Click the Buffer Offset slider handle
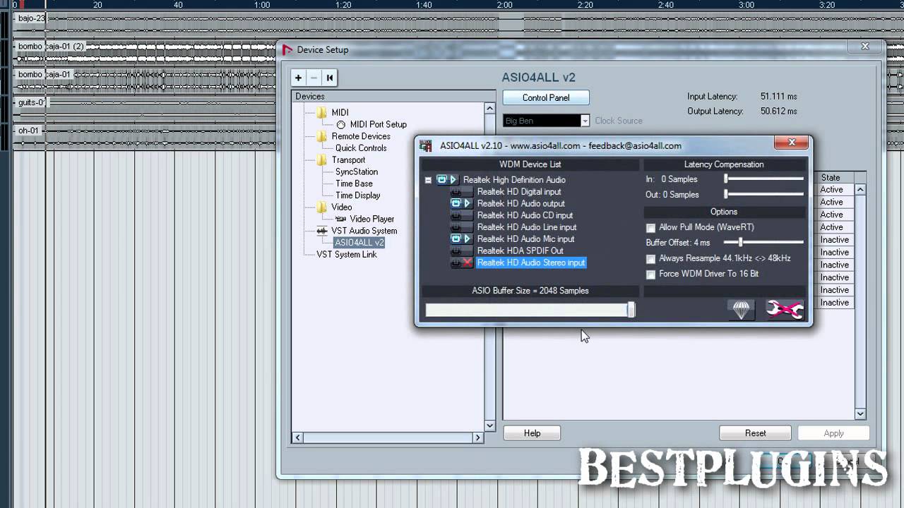This screenshot has width=904, height=508. [x=740, y=243]
